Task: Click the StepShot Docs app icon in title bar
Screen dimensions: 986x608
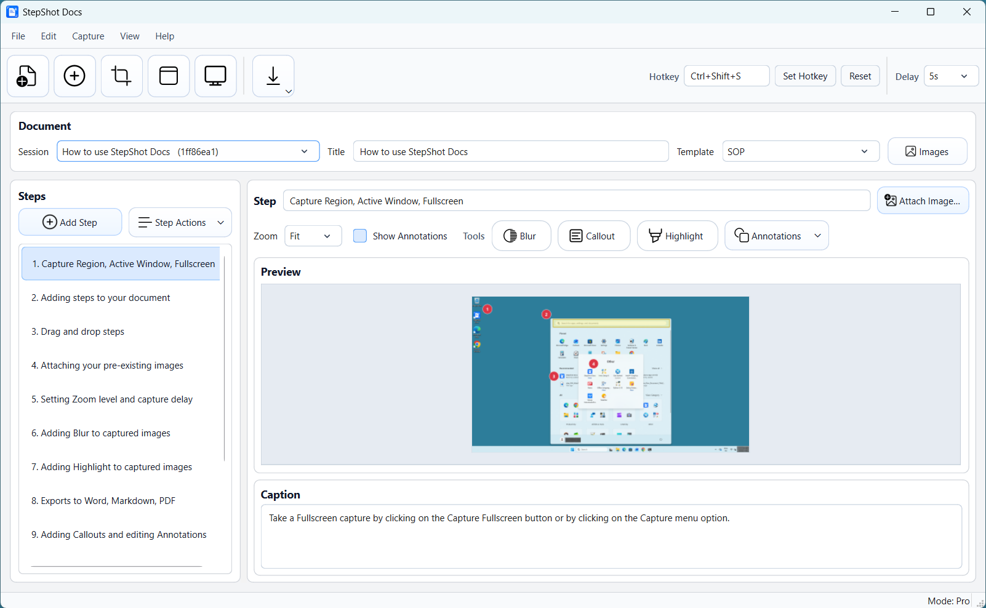Action: (12, 12)
